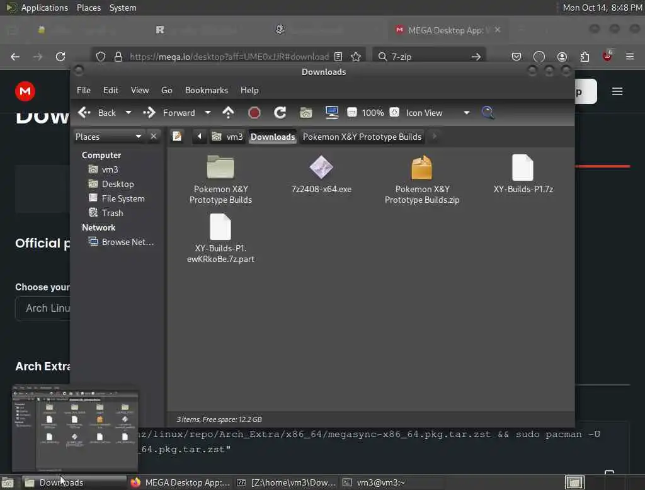
Task: Click the Search magnifier icon
Action: click(488, 112)
